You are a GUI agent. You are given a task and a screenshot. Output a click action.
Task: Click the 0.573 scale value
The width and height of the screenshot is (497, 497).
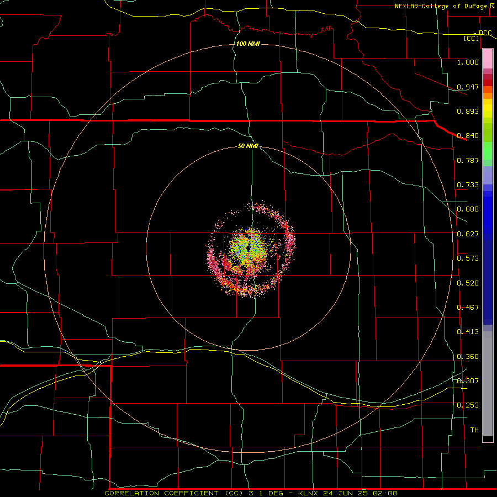[468, 258]
